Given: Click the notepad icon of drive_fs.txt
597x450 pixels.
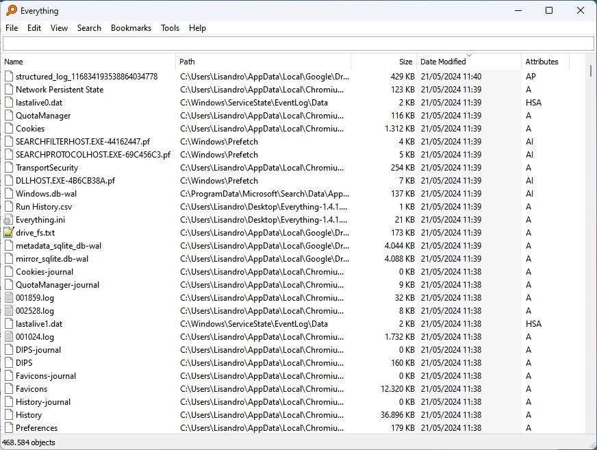Looking at the screenshot, I should pos(8,233).
